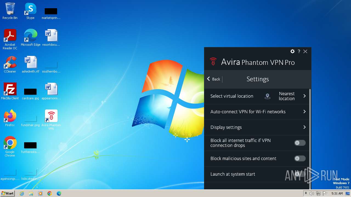
Task: Select the appearnorm... Word document
Action: pos(51,91)
